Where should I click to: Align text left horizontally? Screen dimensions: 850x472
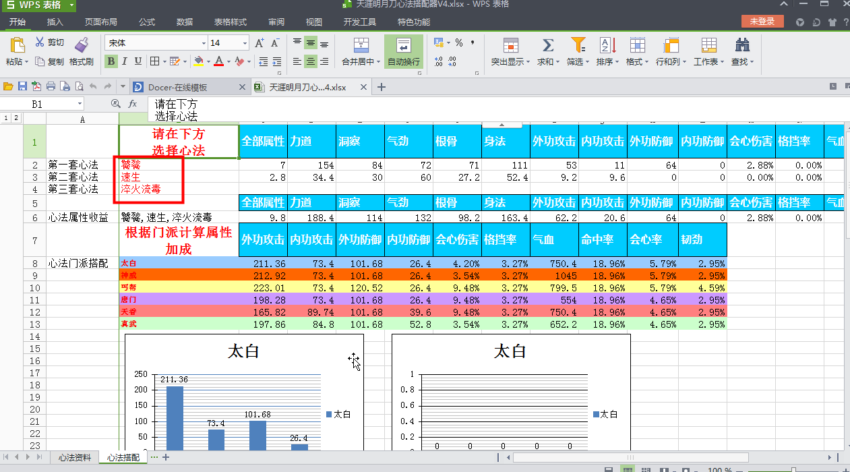click(297, 61)
